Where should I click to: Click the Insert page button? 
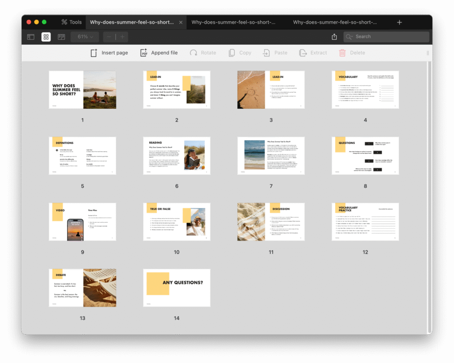click(110, 53)
